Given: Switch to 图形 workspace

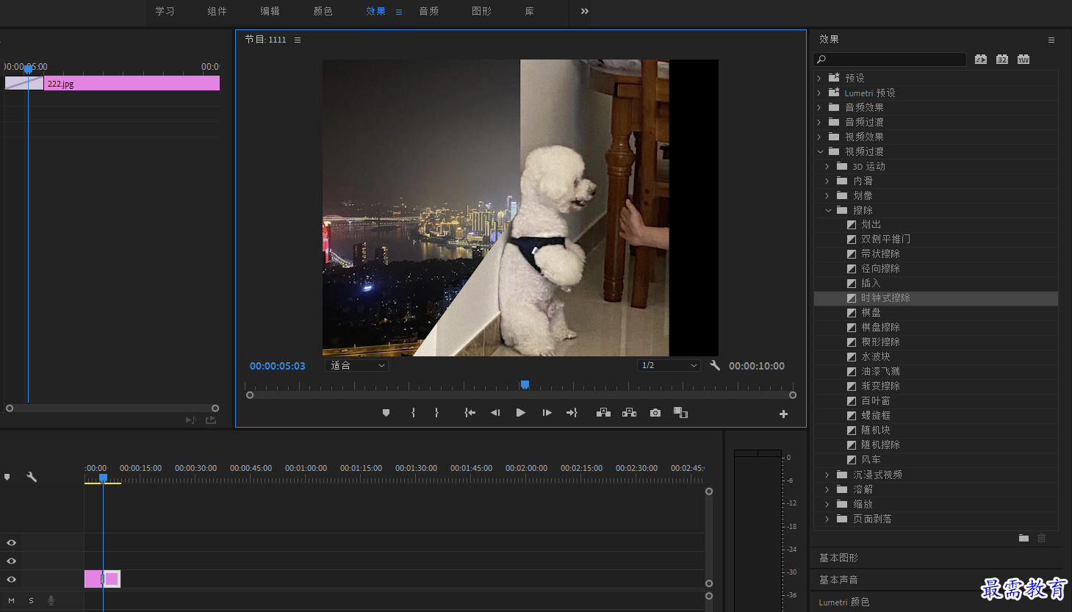Looking at the screenshot, I should pyautogui.click(x=482, y=11).
